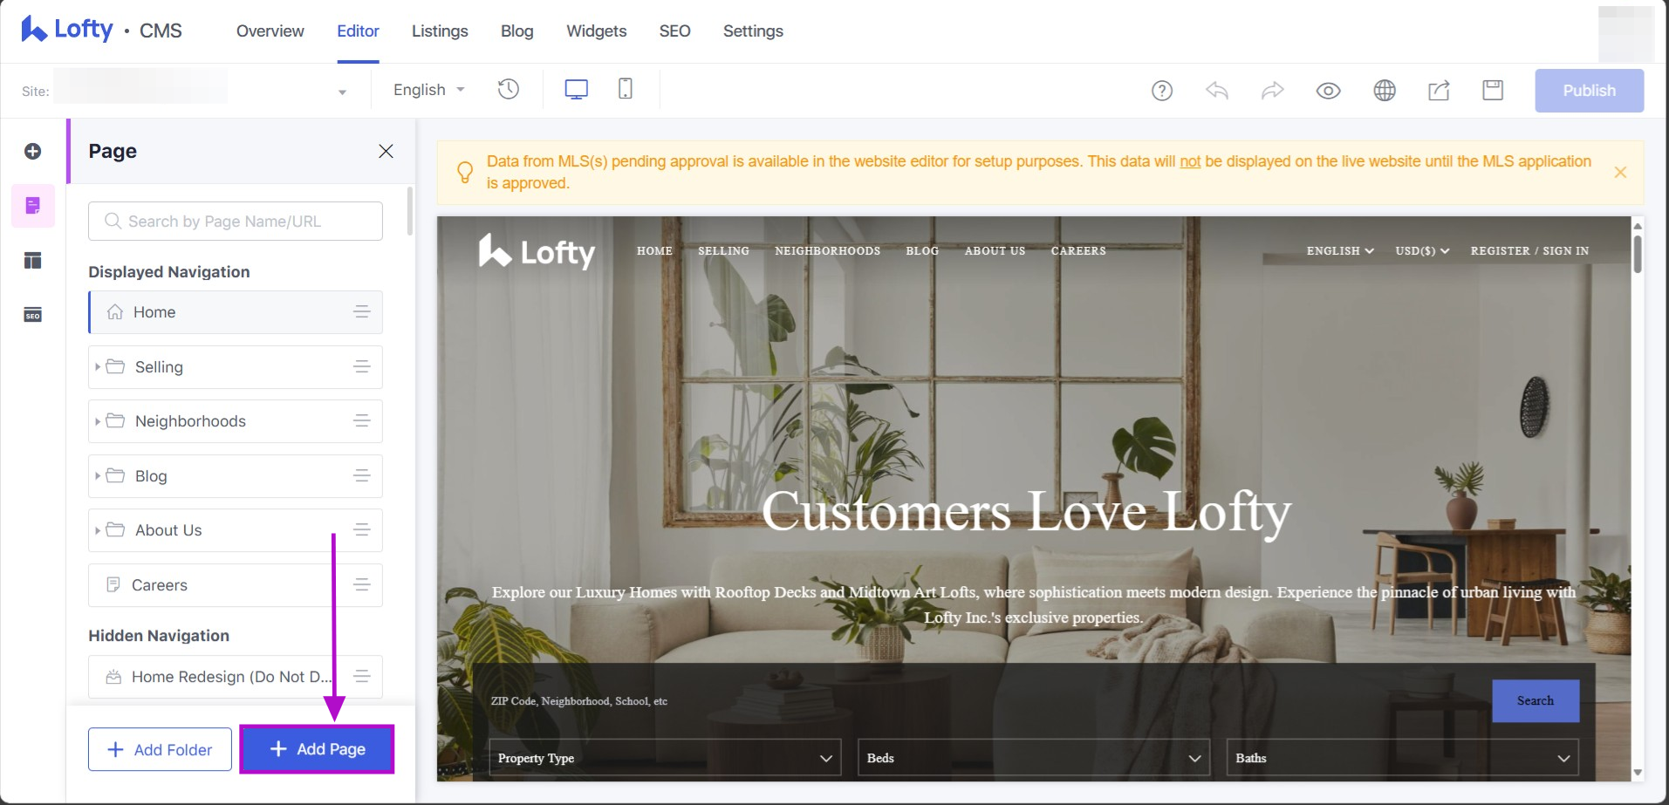This screenshot has width=1669, height=805.
Task: Open the SEO icon in left sidebar
Action: tap(33, 316)
